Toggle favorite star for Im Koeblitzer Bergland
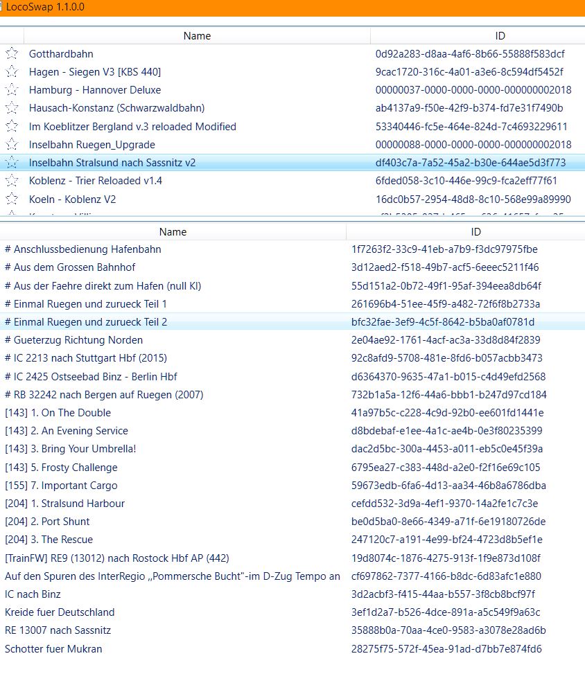The height and width of the screenshot is (674, 585). [12, 126]
